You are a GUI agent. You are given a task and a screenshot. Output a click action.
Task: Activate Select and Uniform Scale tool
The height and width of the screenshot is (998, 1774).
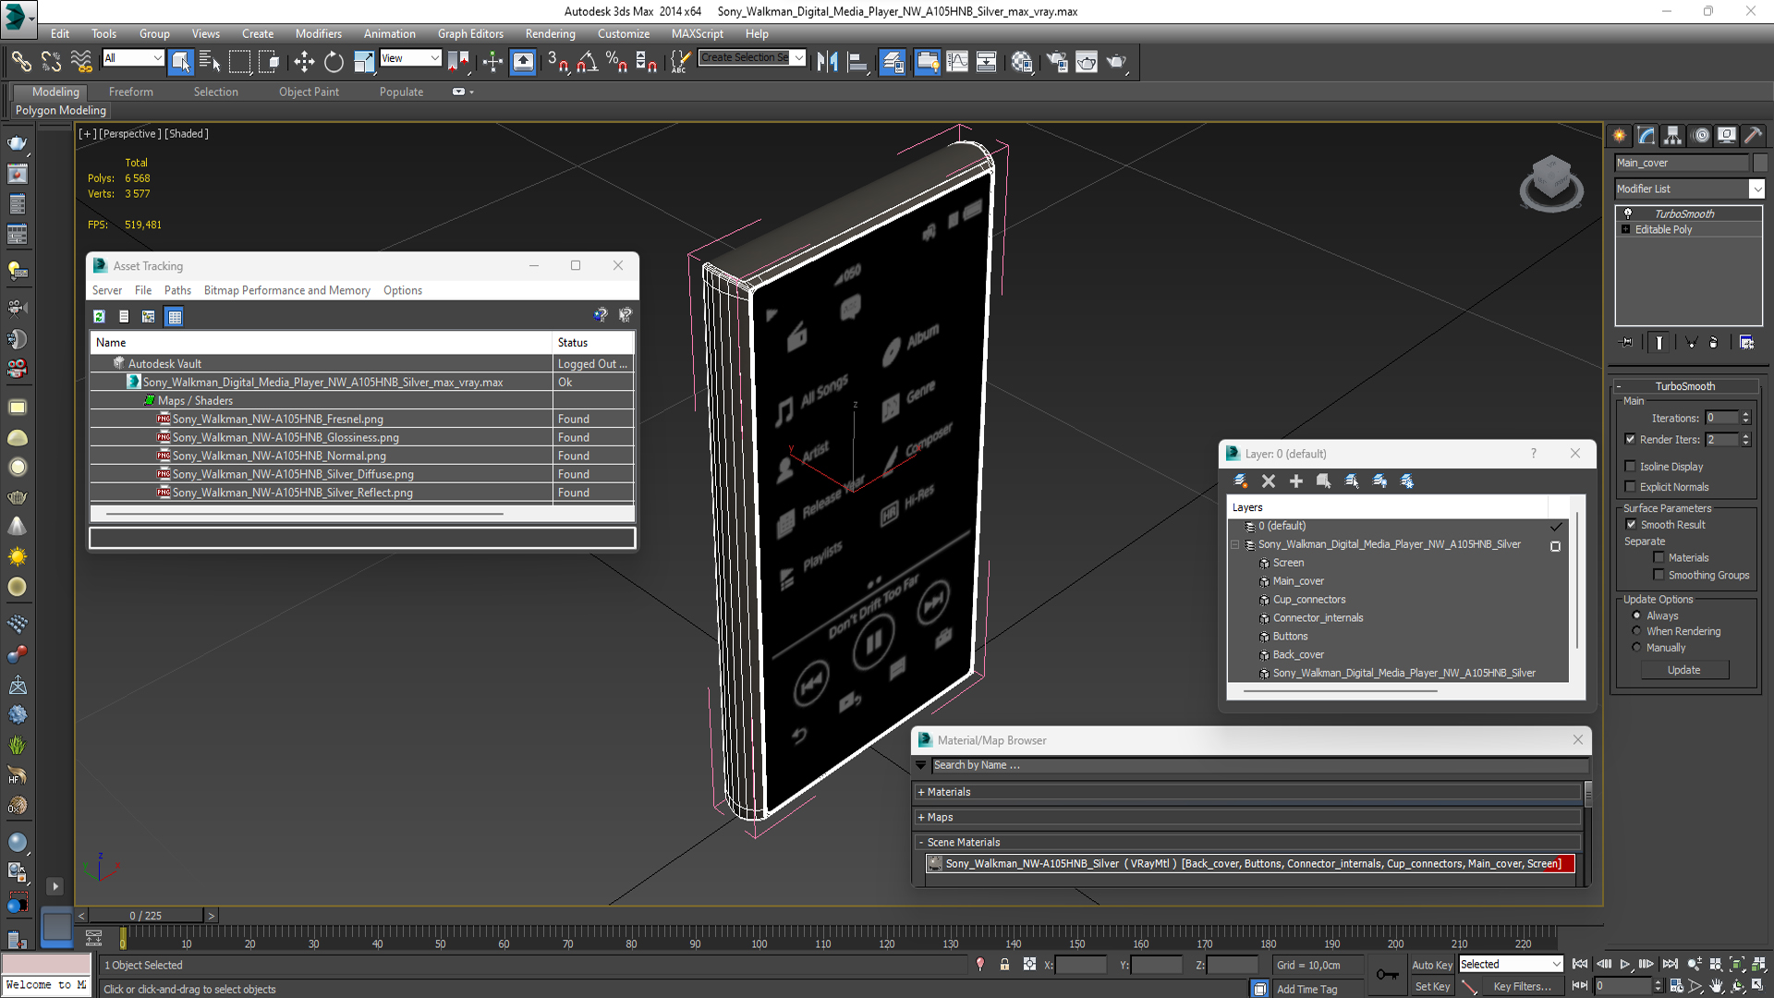coord(364,62)
